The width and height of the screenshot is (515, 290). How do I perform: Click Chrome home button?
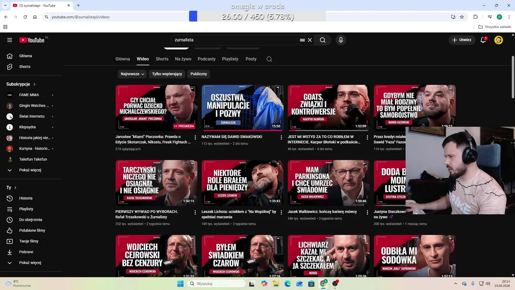tap(35, 17)
